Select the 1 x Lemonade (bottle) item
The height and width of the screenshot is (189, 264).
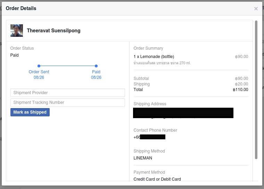(x=154, y=57)
